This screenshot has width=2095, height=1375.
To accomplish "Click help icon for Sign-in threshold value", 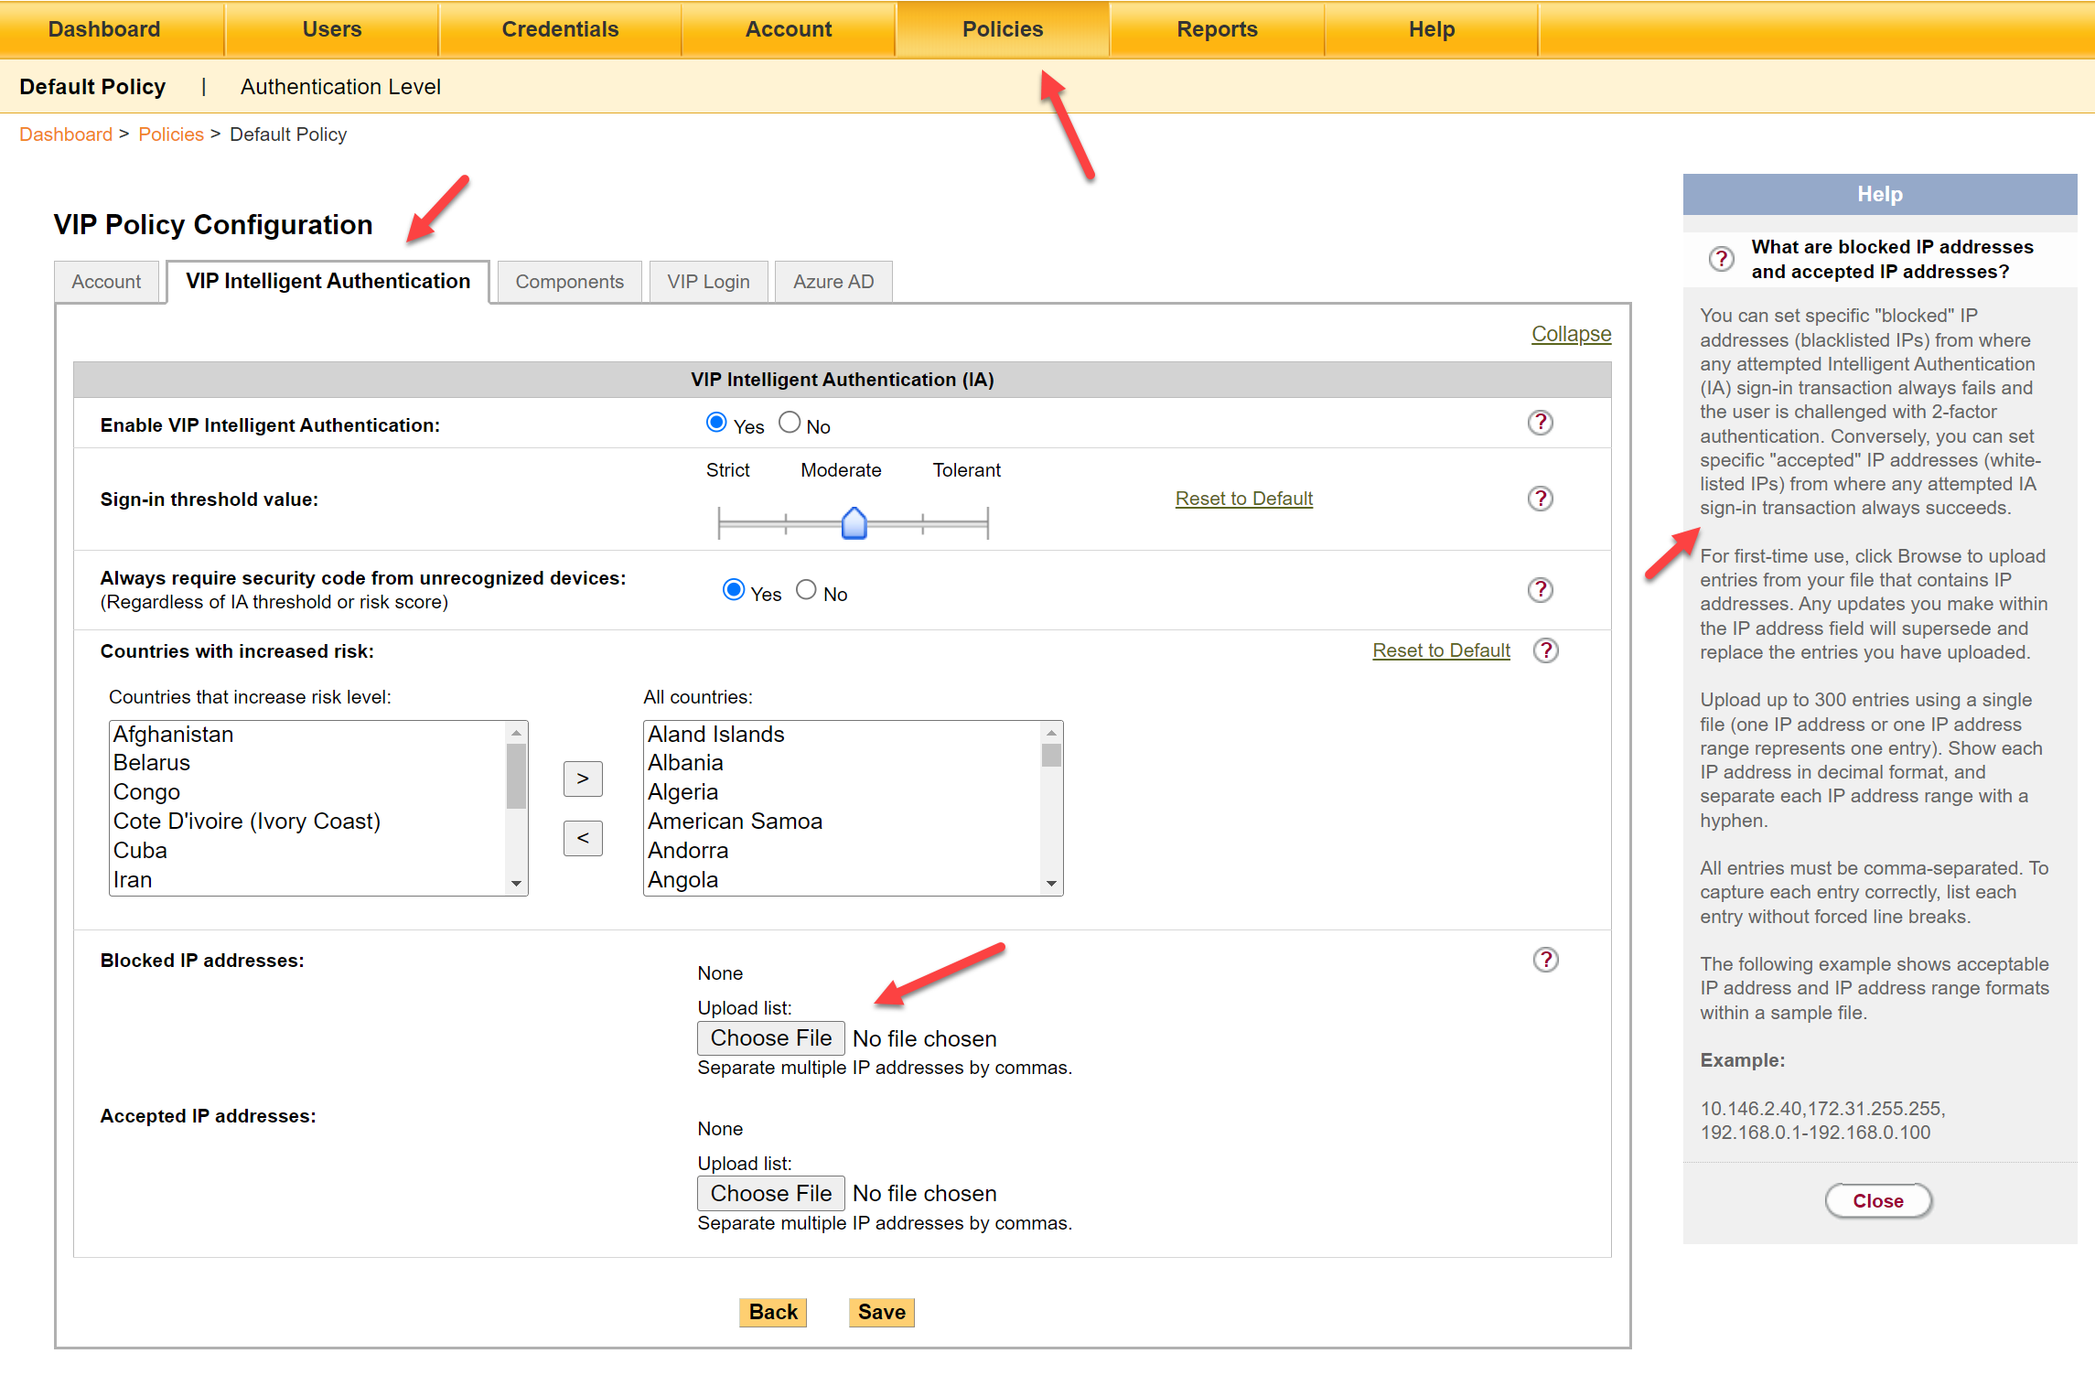I will (x=1541, y=499).
